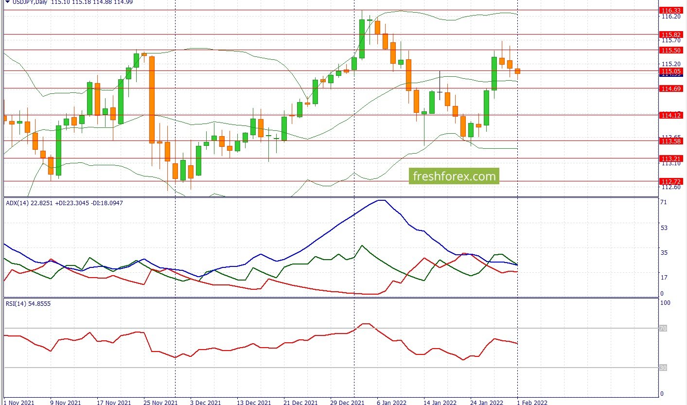Select the 113.58 red price level label
Image resolution: width=687 pixels, height=405 pixels.
click(671, 141)
